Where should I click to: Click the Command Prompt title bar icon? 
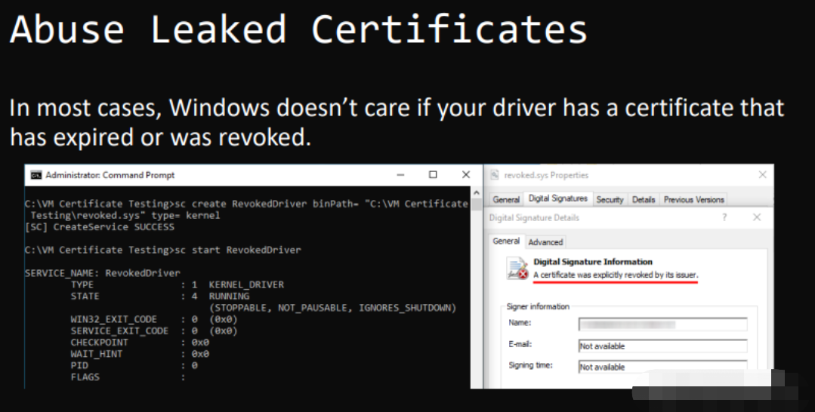[x=36, y=176]
